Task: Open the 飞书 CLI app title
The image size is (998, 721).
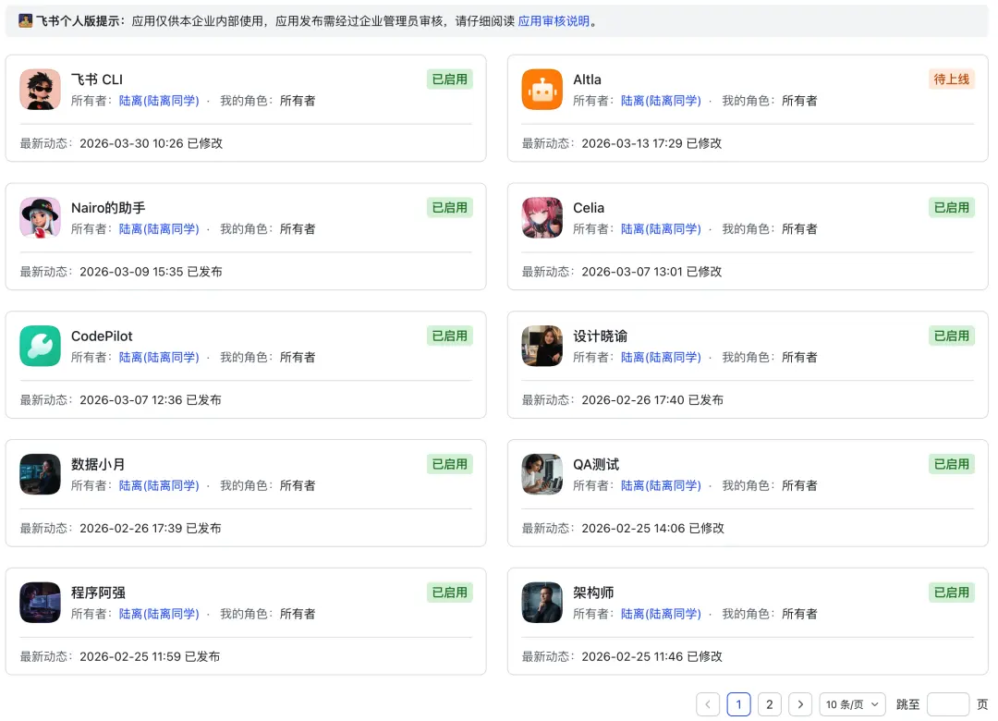Action: pos(97,79)
